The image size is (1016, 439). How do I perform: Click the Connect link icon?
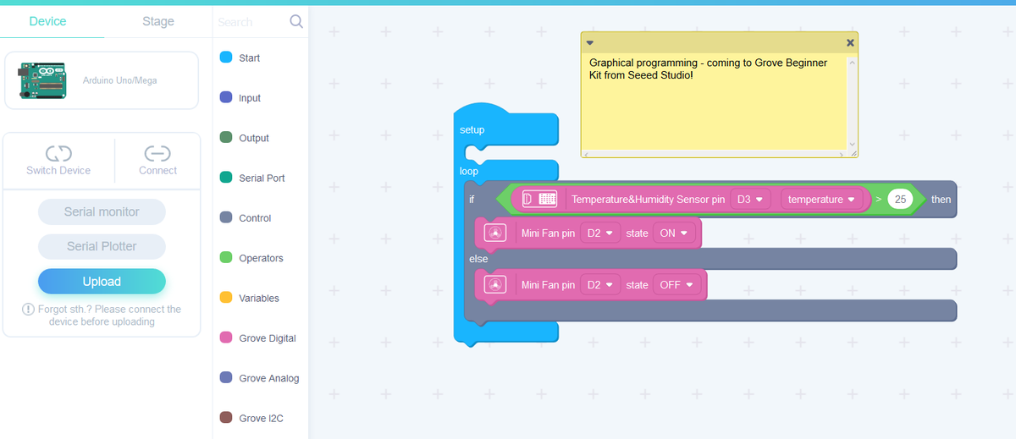157,153
